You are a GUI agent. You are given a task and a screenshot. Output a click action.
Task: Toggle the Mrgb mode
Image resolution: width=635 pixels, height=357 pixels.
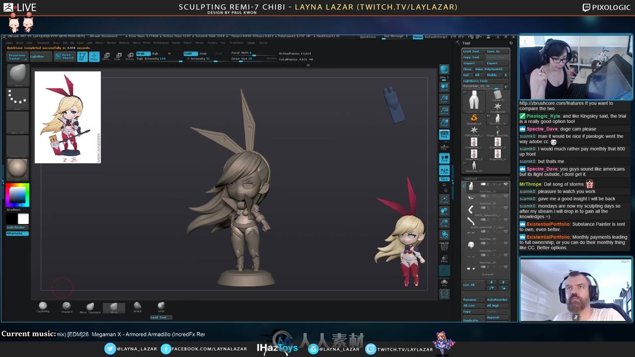[x=143, y=54]
